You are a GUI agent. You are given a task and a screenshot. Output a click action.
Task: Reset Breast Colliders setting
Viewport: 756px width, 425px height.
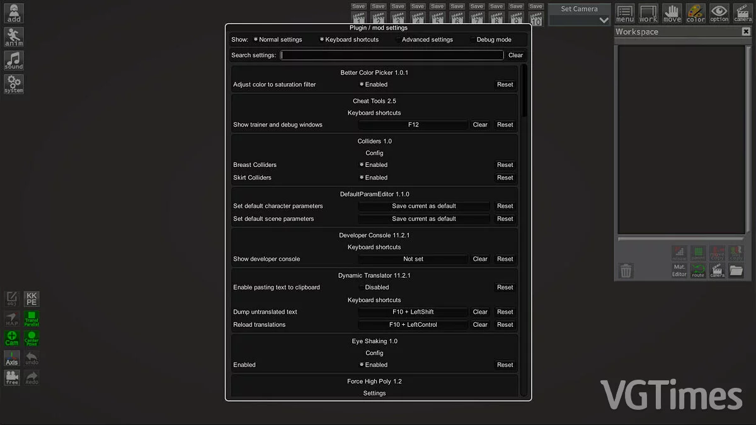[x=505, y=165]
